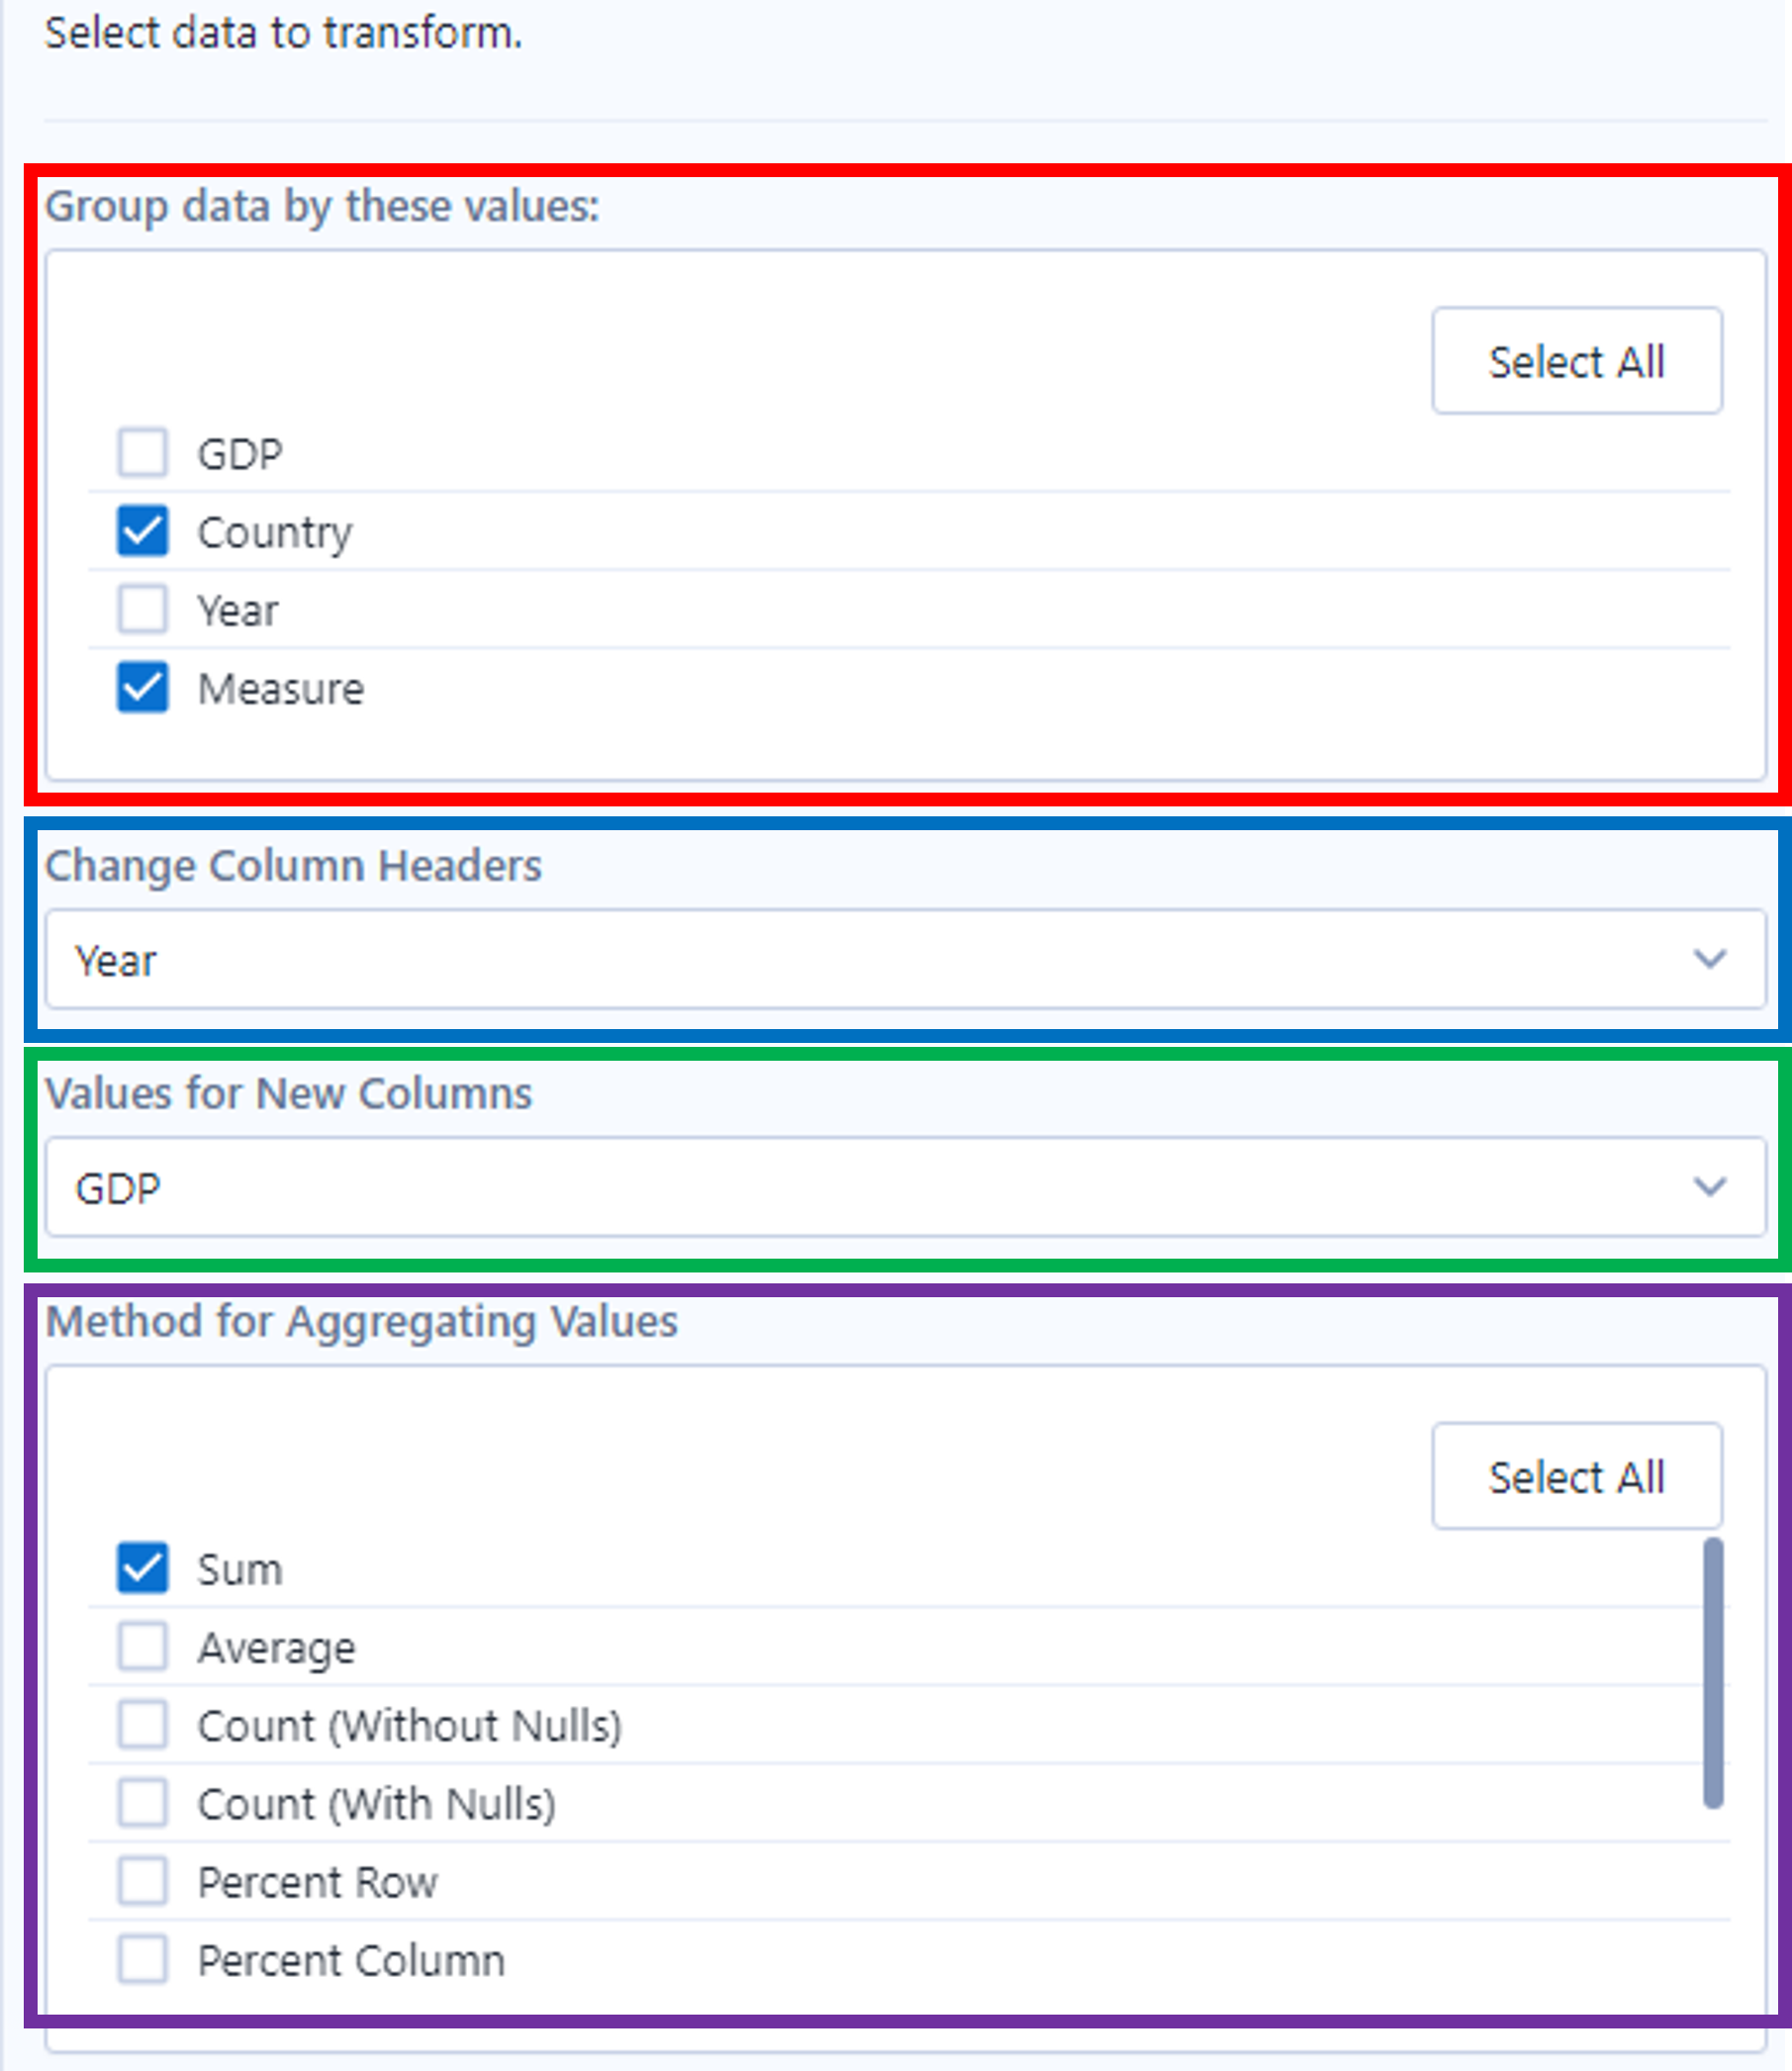1792x2071 pixels.
Task: Check Count (Without Nulls) option
Action: tap(142, 1725)
